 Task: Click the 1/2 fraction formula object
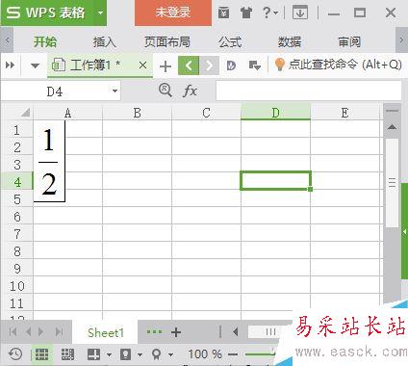(49, 162)
